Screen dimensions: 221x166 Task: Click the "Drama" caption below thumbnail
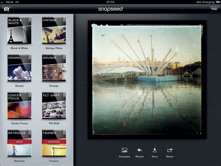[x=19, y=86]
